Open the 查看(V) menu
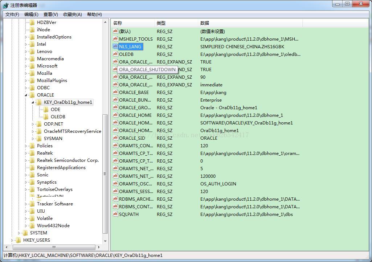Viewport: 372px width, 262px height. [51, 15]
